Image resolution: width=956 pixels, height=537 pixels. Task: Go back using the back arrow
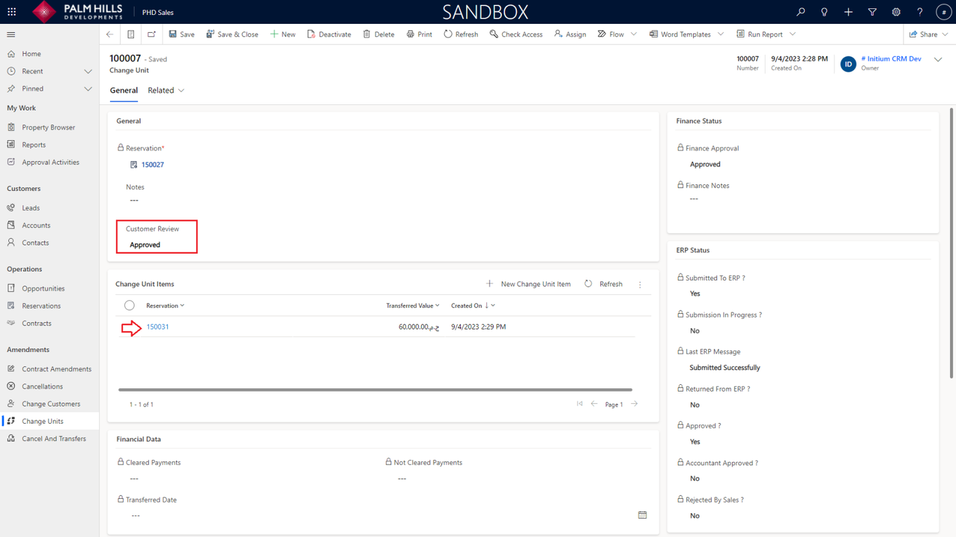(x=110, y=34)
